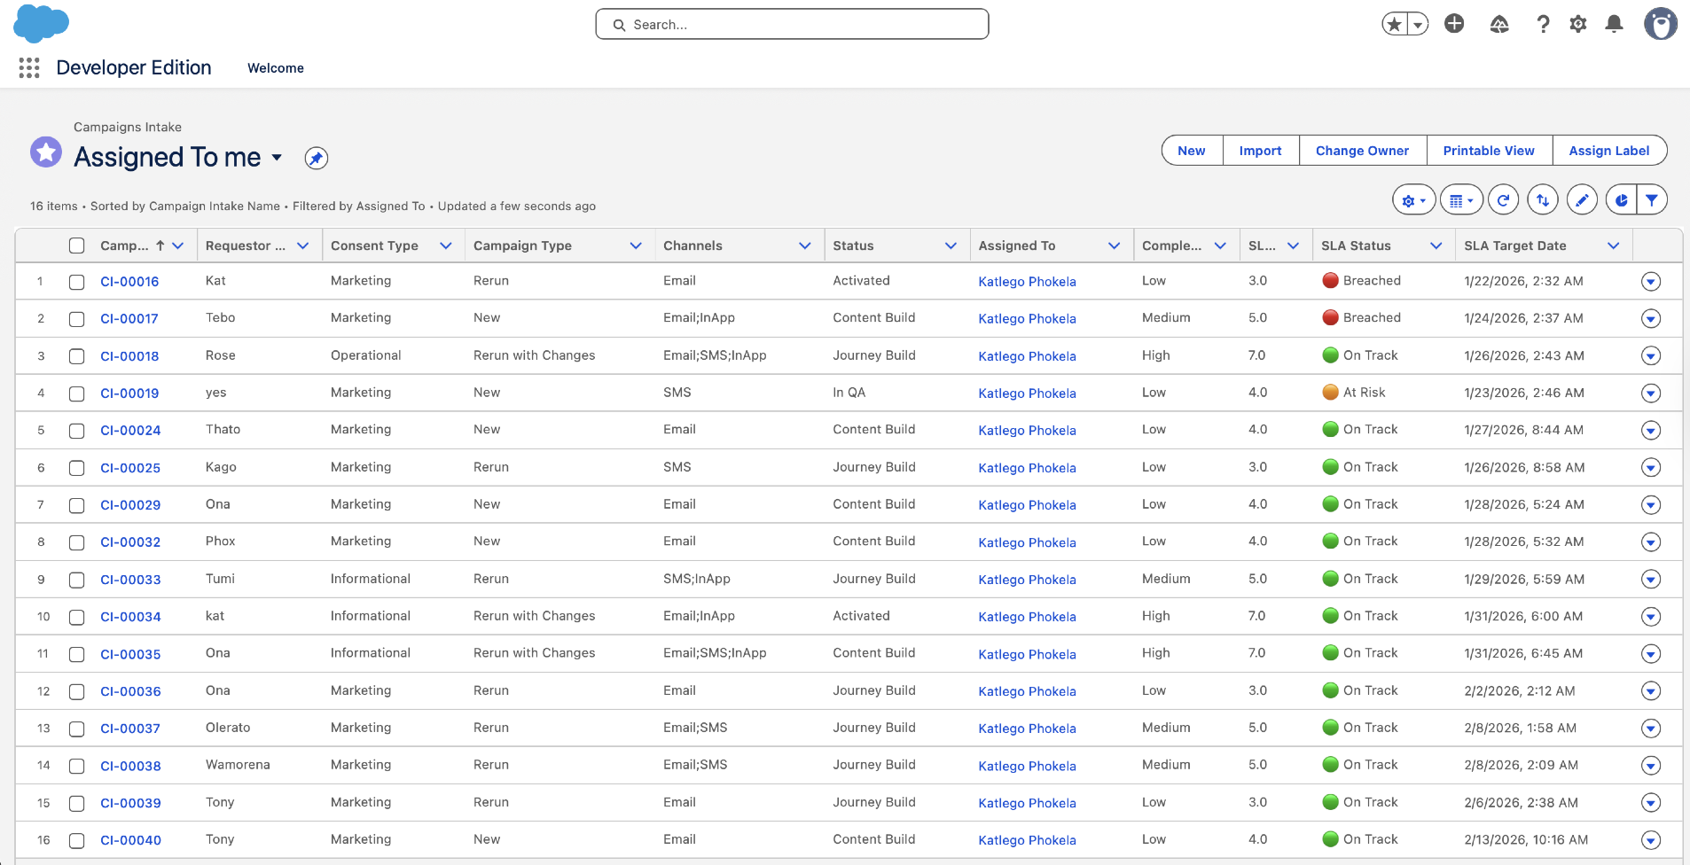The image size is (1690, 865).
Task: Toggle the select-all rows checkbox
Action: click(x=77, y=245)
